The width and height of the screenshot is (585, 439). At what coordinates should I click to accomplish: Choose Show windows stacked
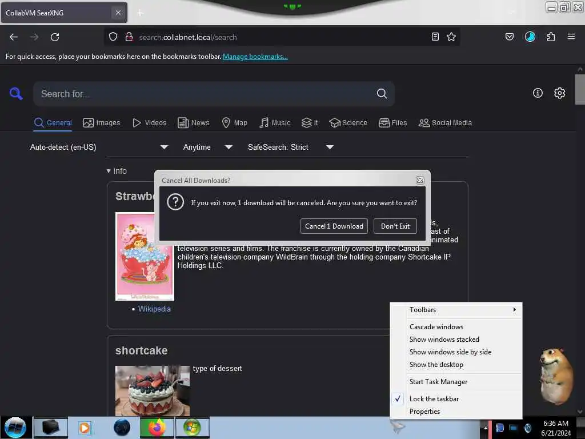(456, 340)
